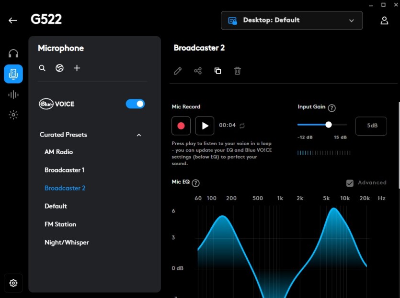Open the user account profile
400x298 pixels.
tap(384, 21)
